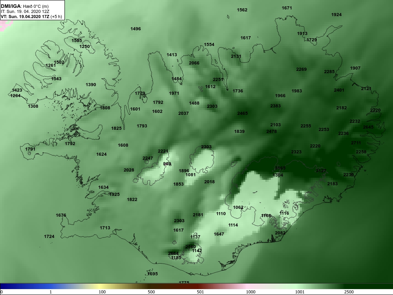Click the map value 2082

pyautogui.click(x=280, y=233)
